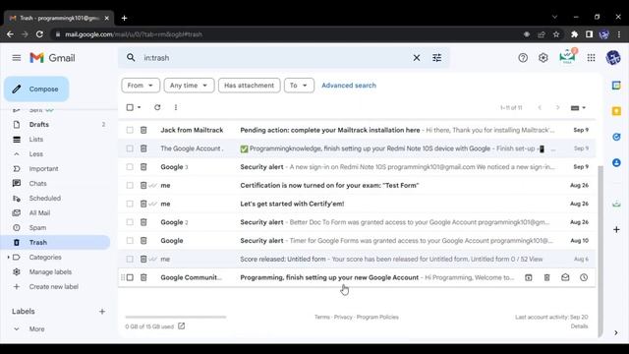Image resolution: width=629 pixels, height=354 pixels.
Task: Archive the Google Community email
Action: 529,277
